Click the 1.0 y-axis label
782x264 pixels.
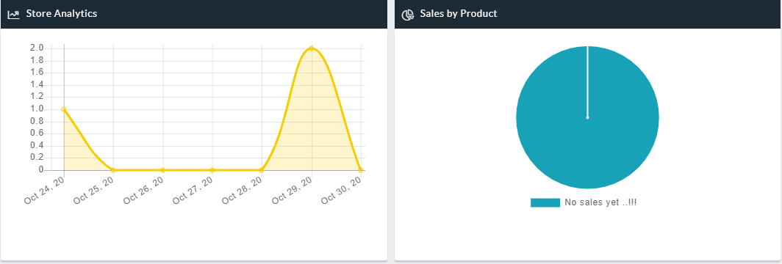point(37,109)
